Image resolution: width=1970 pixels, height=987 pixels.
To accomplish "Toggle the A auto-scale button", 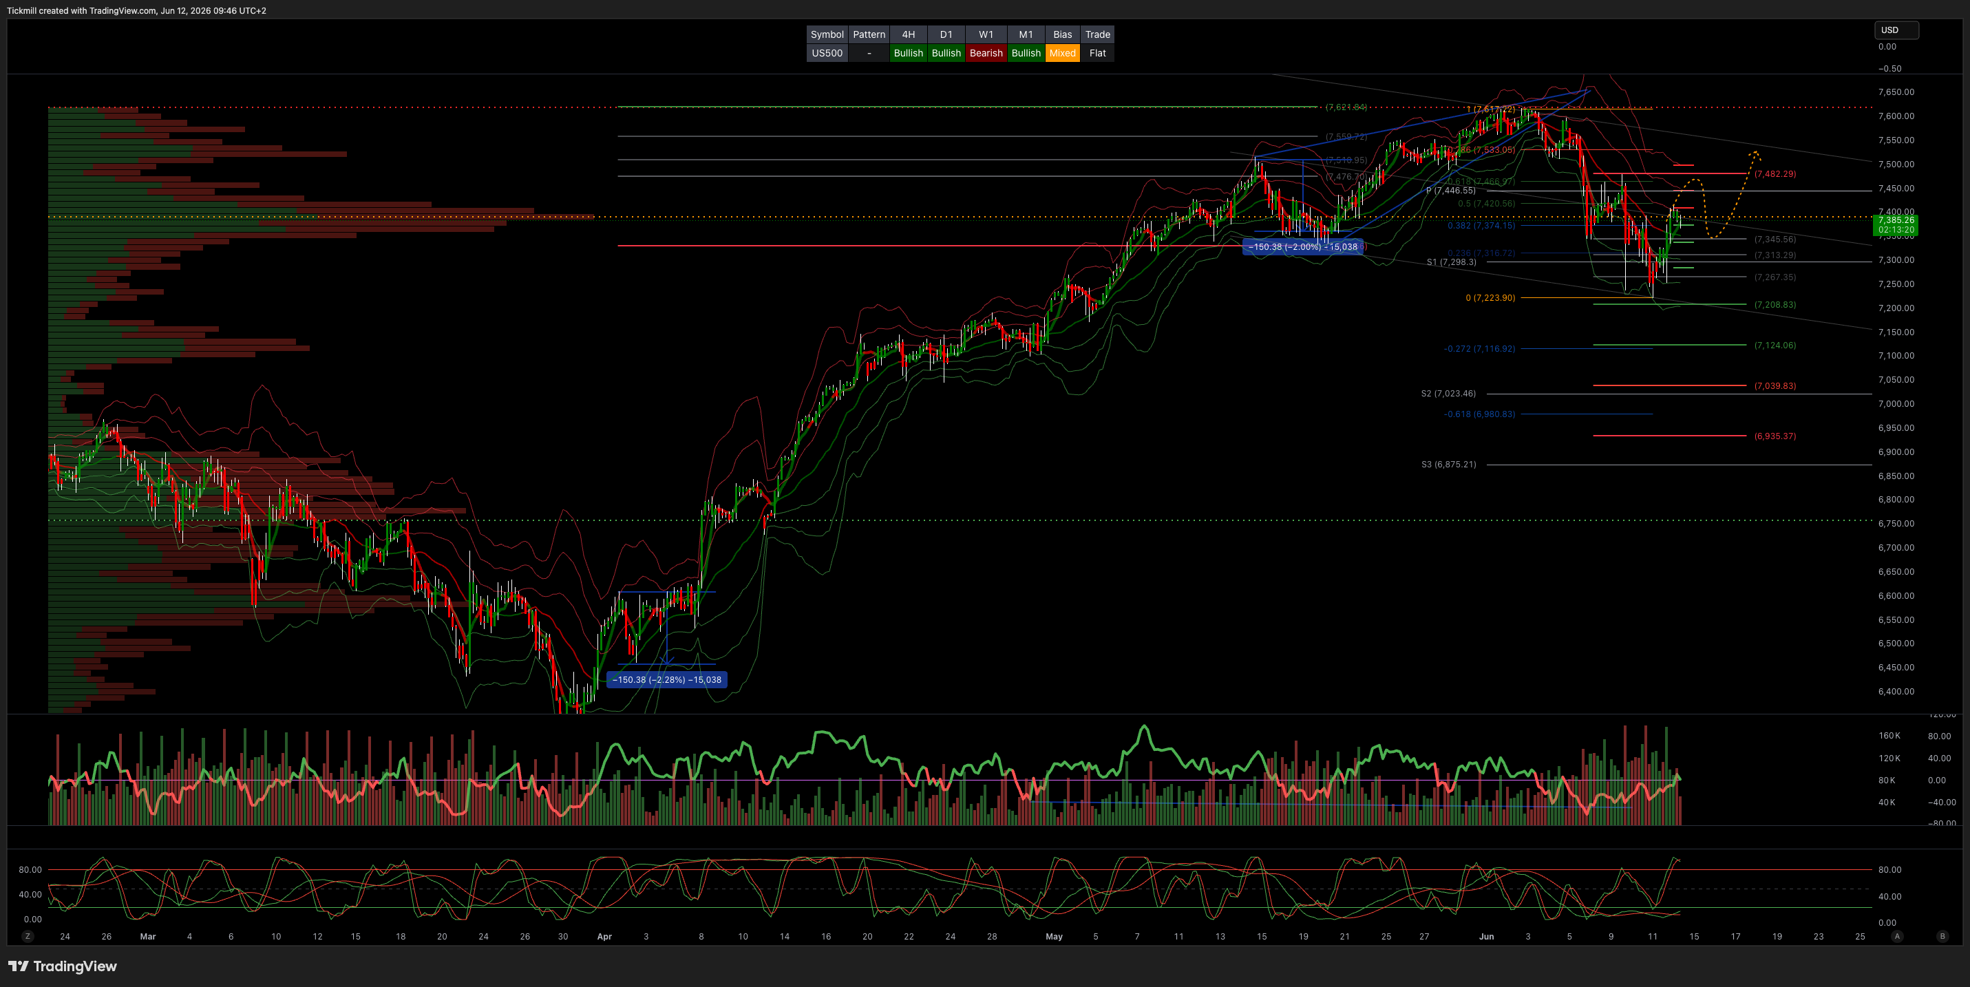I will (1896, 936).
